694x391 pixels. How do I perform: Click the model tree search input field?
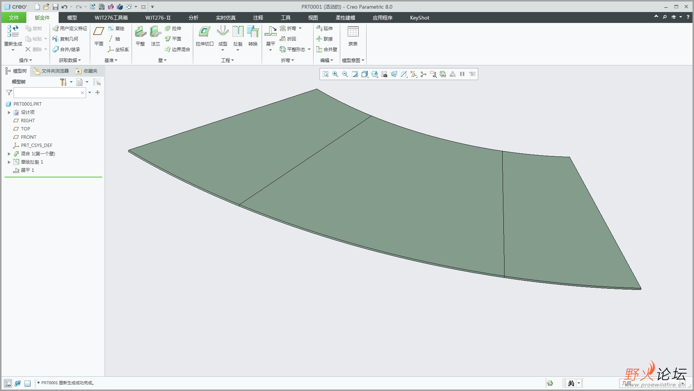[x=49, y=92]
